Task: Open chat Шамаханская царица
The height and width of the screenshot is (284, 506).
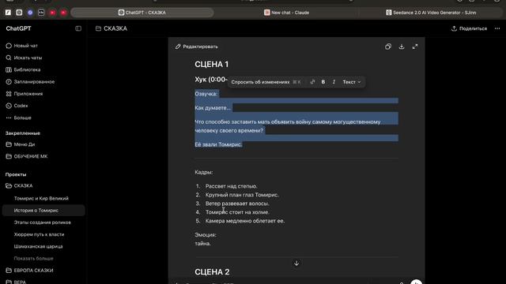Action: point(39,246)
